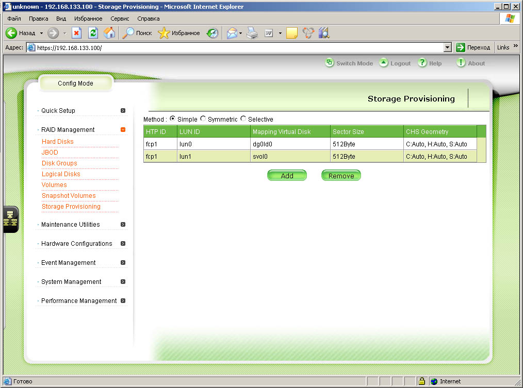
Task: Open the History clock icon
Action: (213, 33)
